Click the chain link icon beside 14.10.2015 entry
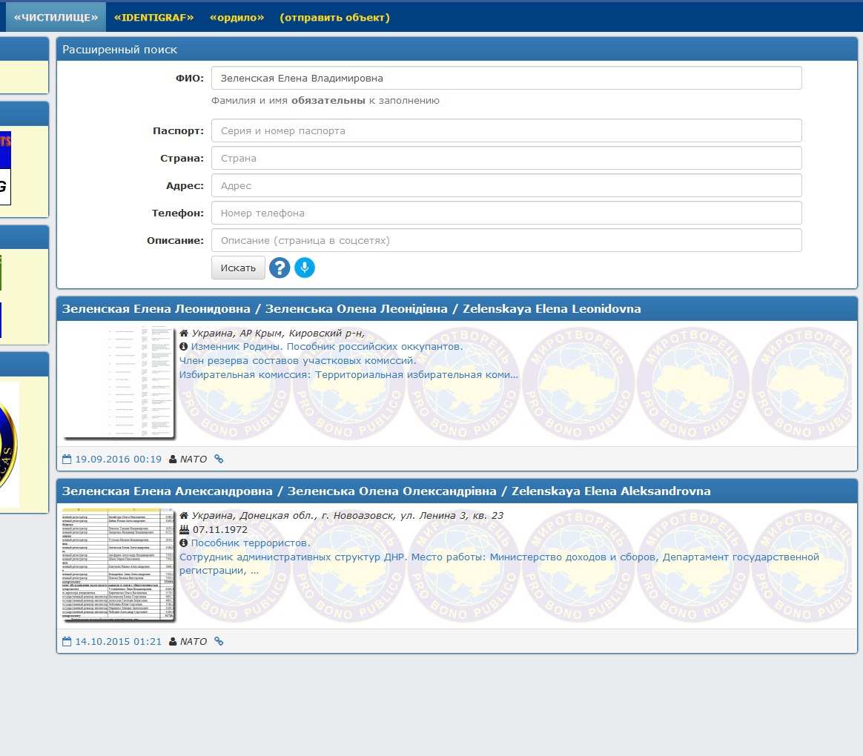This screenshot has width=863, height=756. point(219,641)
